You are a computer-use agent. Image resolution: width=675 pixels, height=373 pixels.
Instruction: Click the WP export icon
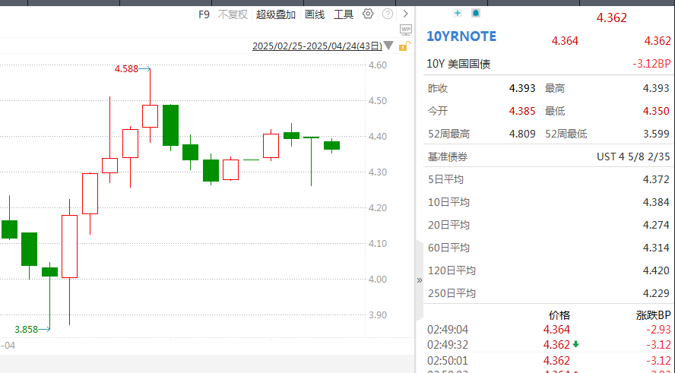(x=405, y=30)
